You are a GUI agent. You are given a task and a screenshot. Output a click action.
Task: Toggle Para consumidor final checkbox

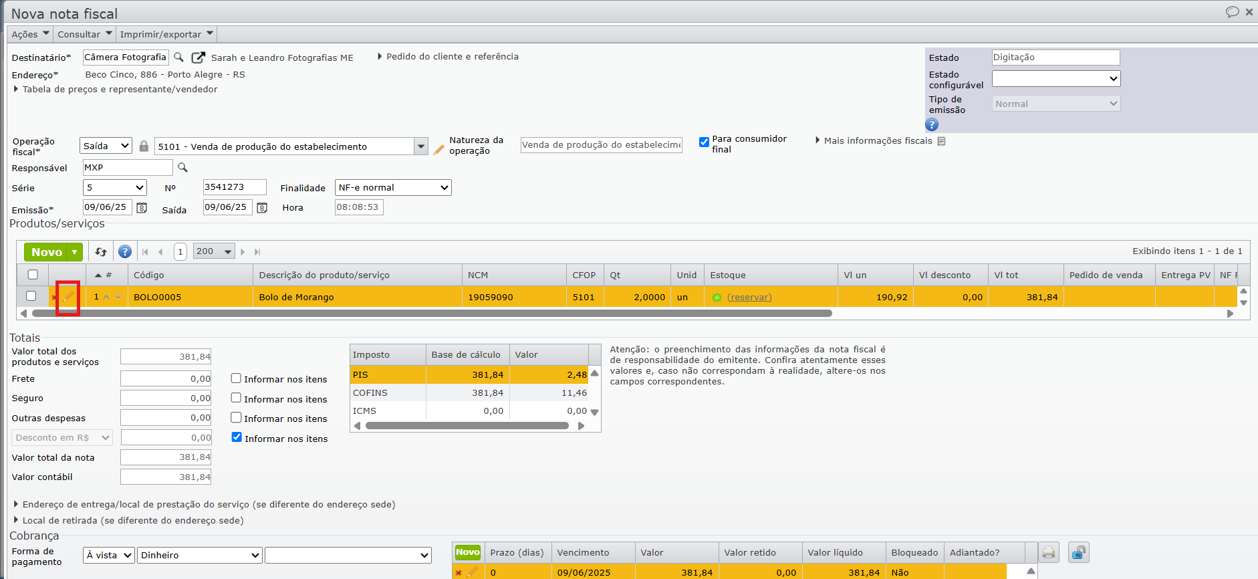click(704, 142)
